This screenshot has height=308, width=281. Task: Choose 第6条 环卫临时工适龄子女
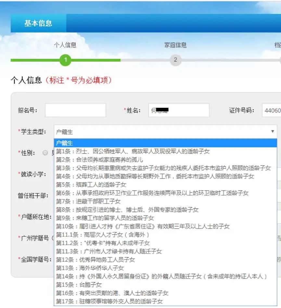[x=165, y=193]
